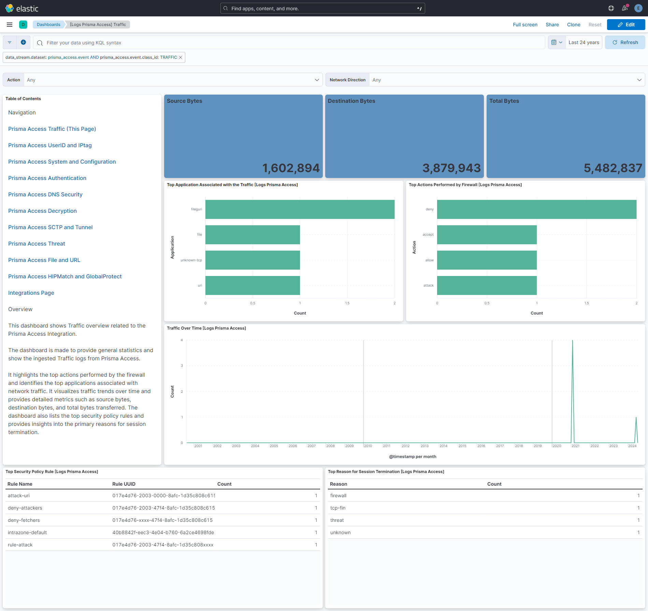Open the Last 24 years time range selector
648x611 pixels.
pos(584,42)
